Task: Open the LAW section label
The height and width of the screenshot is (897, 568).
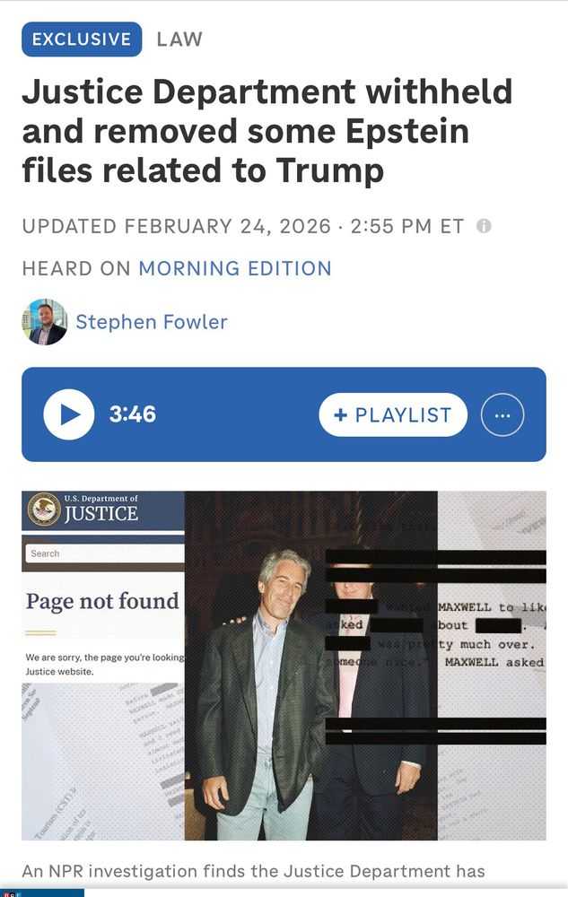Action: coord(179,39)
